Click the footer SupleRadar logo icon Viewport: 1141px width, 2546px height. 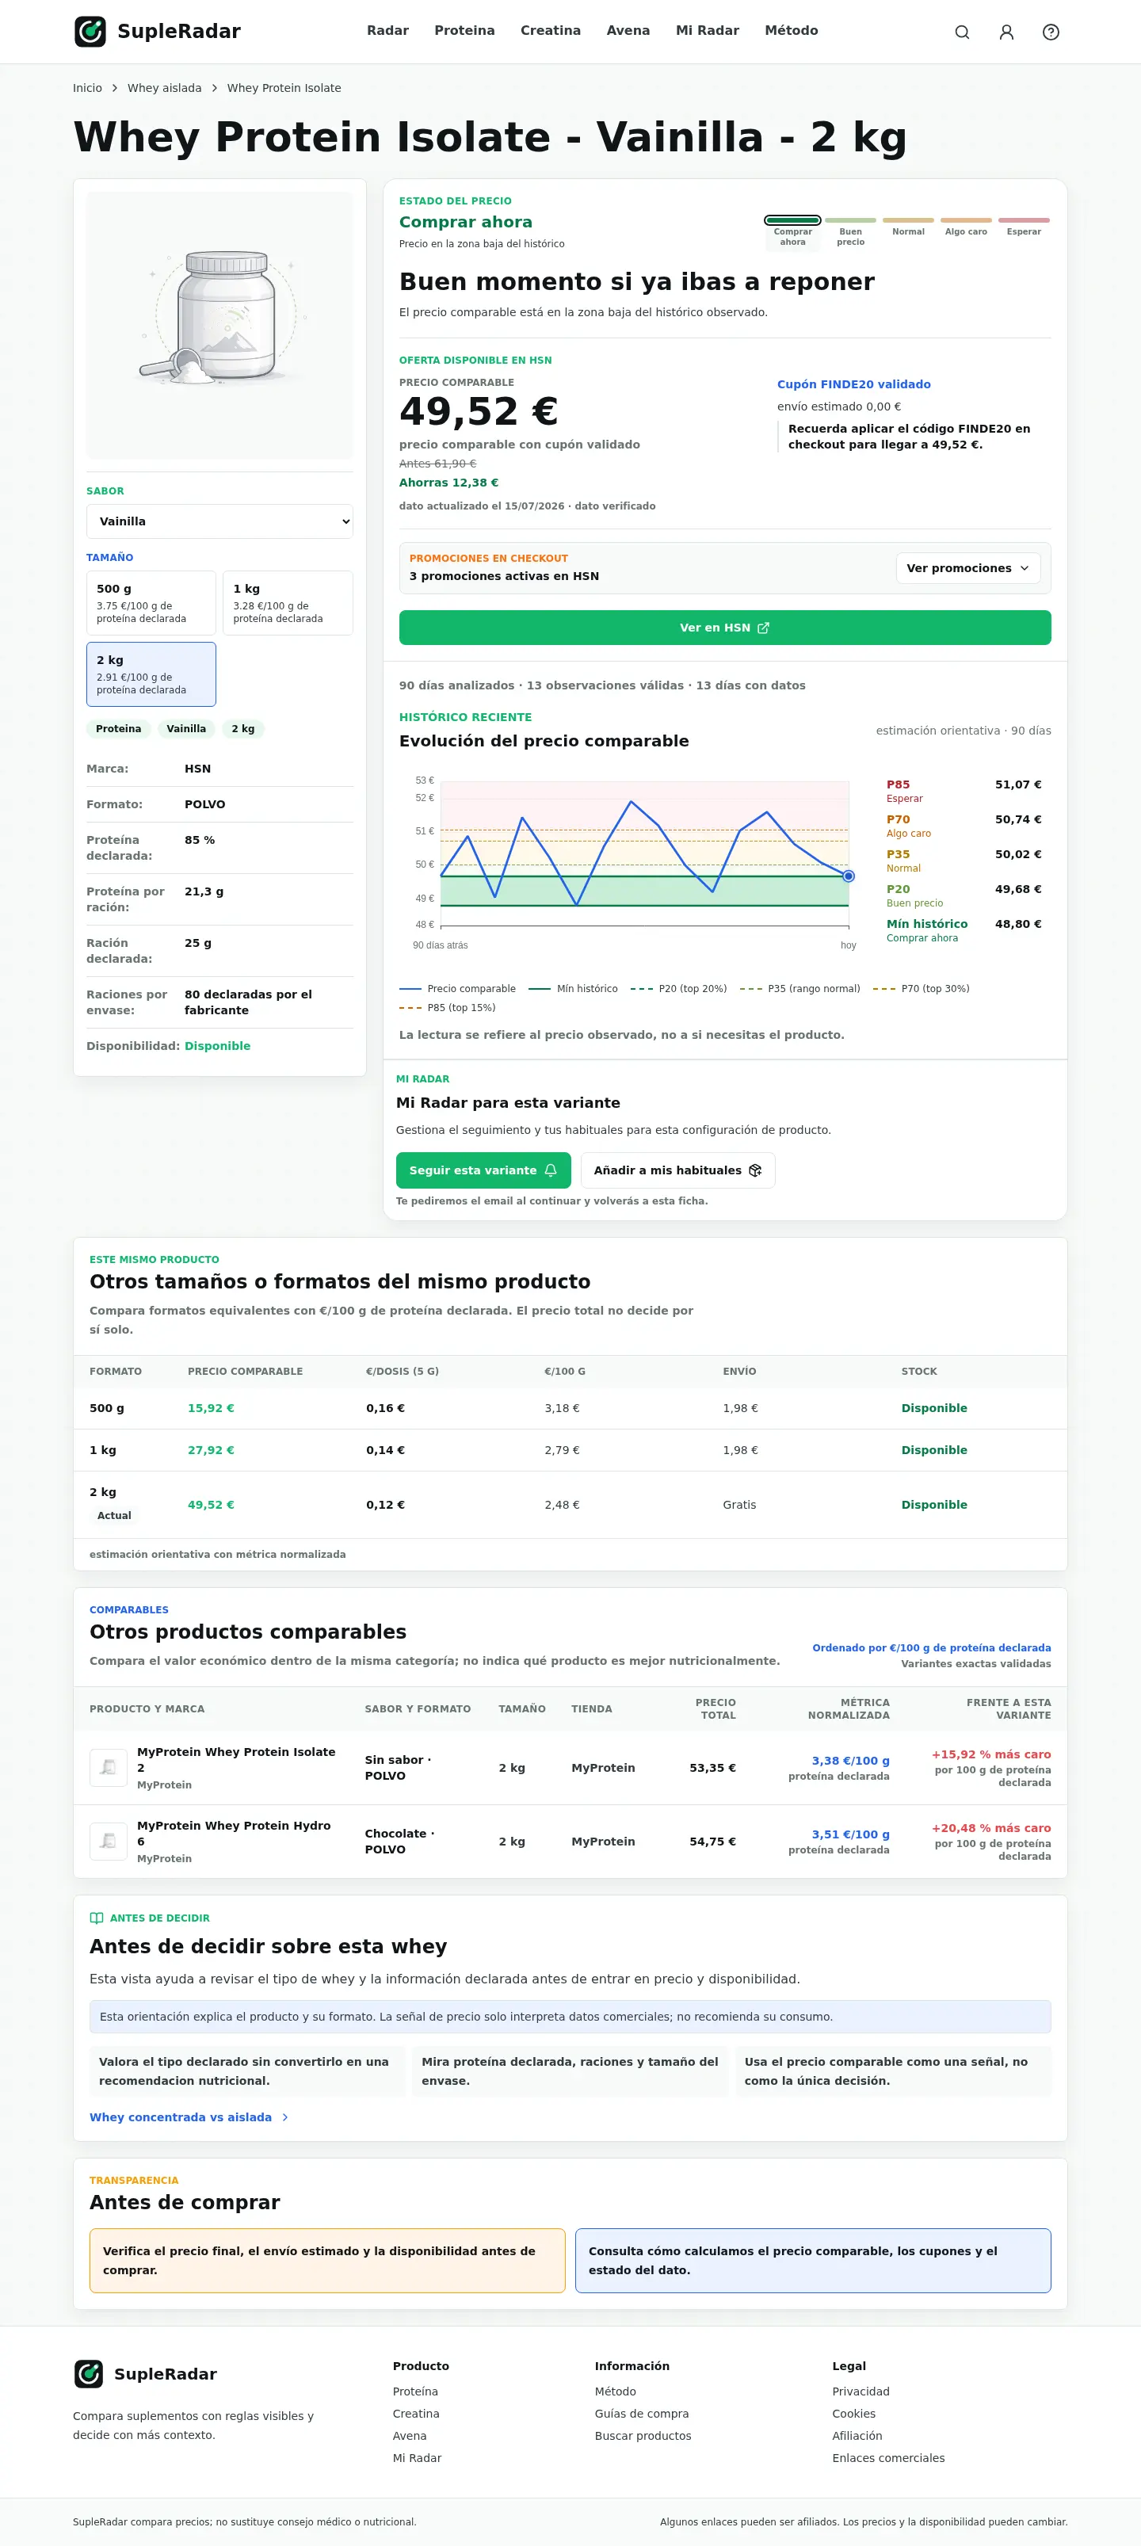pyautogui.click(x=89, y=2373)
